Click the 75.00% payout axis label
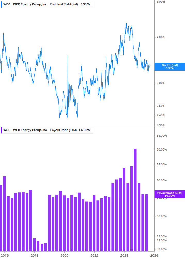The width and height of the screenshot is (185, 259). pos(162,164)
